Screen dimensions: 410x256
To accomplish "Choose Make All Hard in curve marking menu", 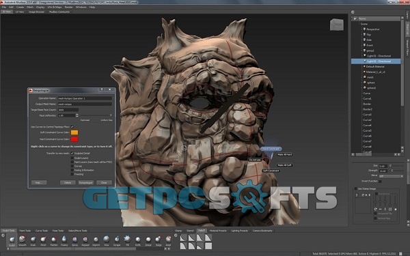I will pos(284,155).
